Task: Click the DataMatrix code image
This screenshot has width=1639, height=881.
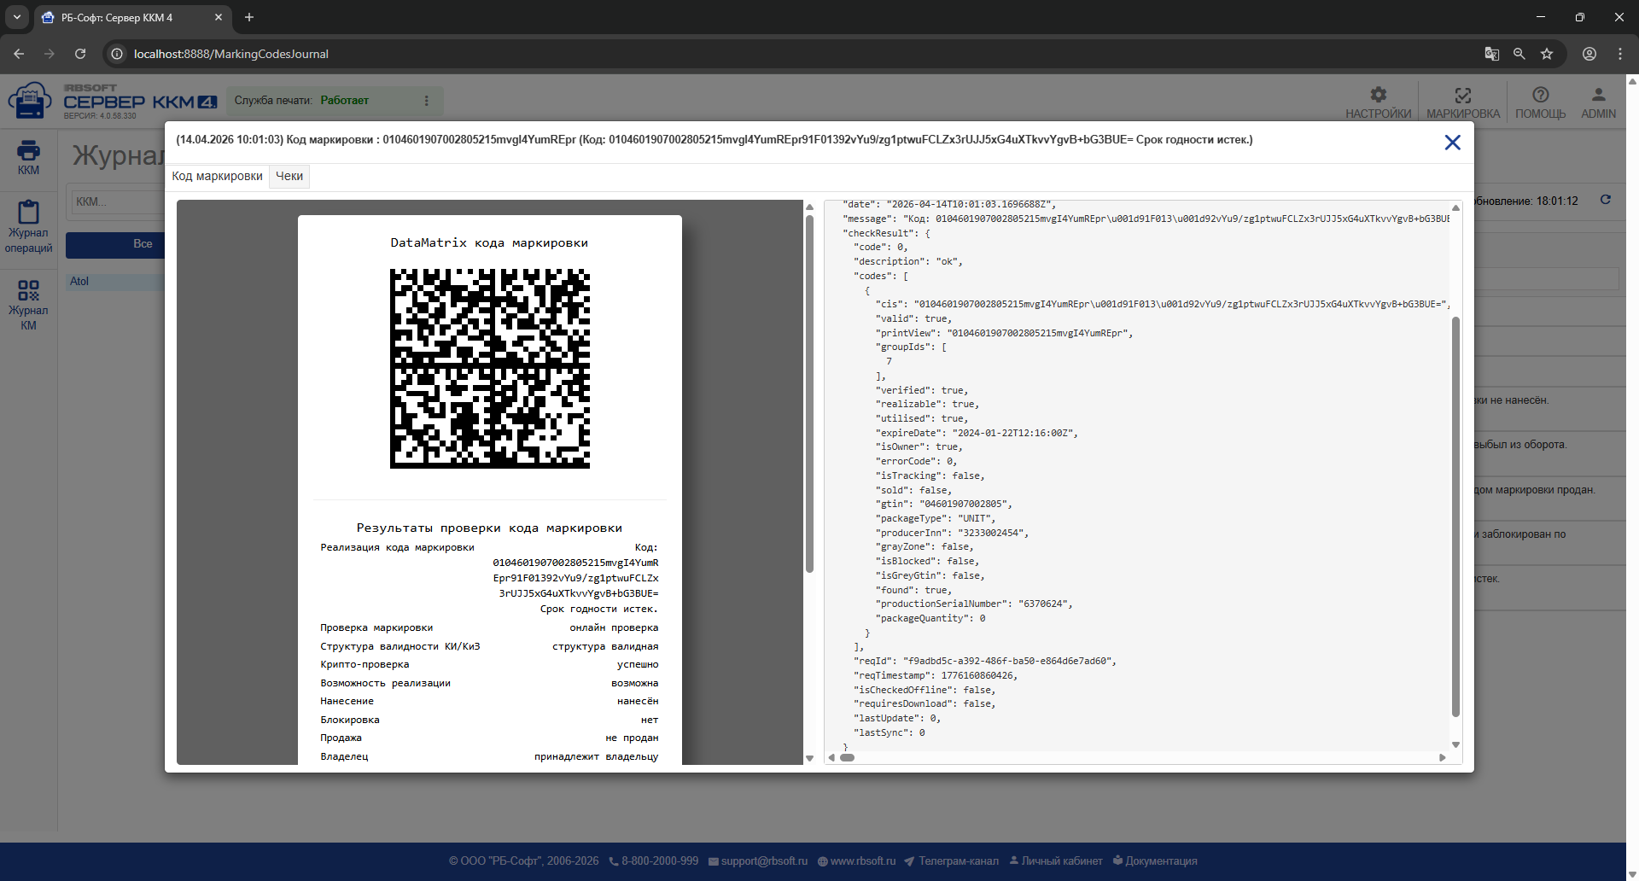Action: 490,369
